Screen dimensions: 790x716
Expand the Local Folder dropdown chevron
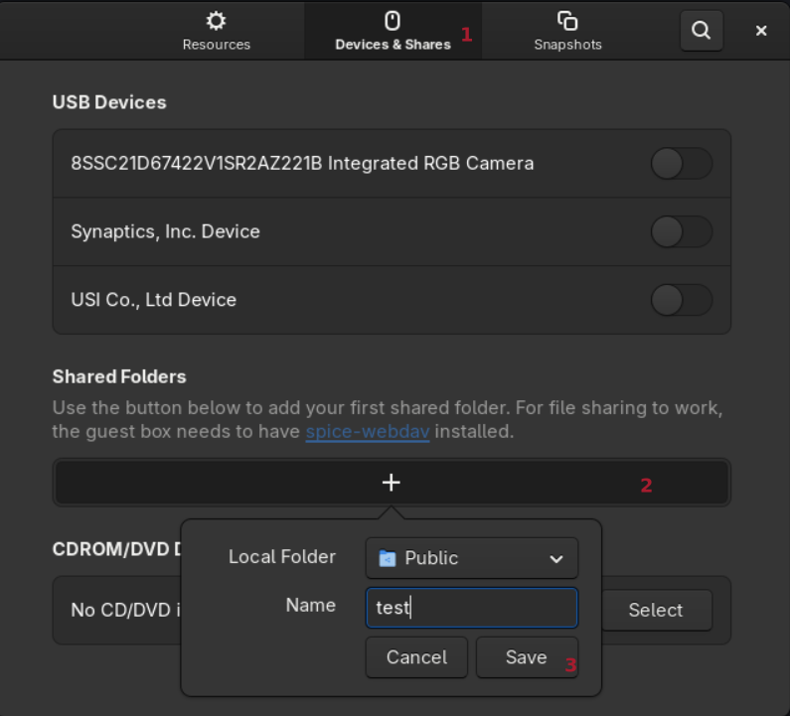point(555,559)
